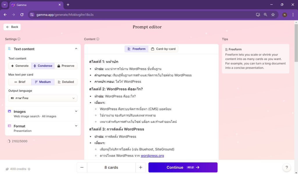Click the 400 credits info icon

tap(29, 169)
